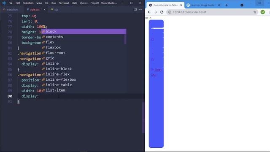Open the editor more actions menu
Screen dimensions: 270x152
[x=140, y=9]
